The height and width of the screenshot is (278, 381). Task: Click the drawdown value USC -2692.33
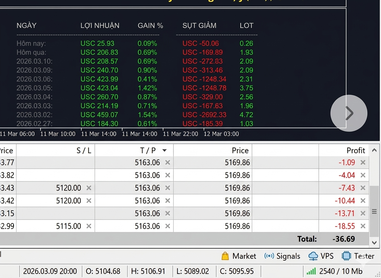point(204,115)
